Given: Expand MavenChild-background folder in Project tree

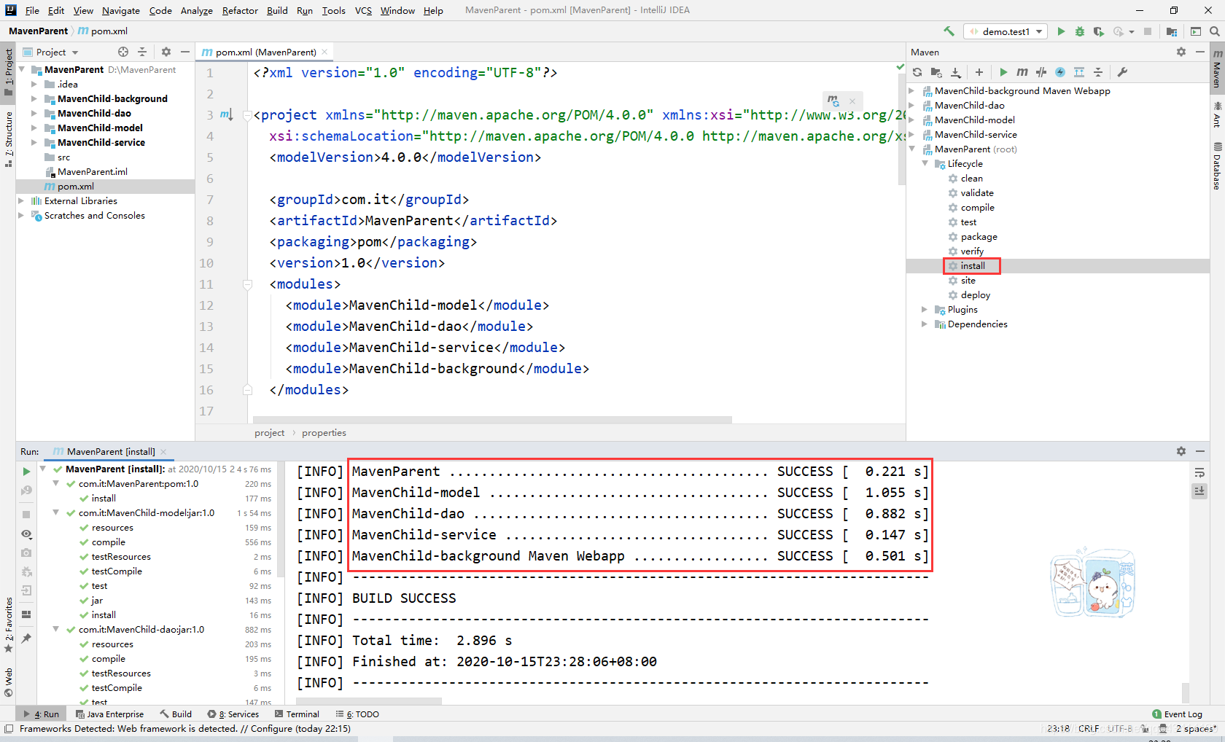Looking at the screenshot, I should (34, 98).
